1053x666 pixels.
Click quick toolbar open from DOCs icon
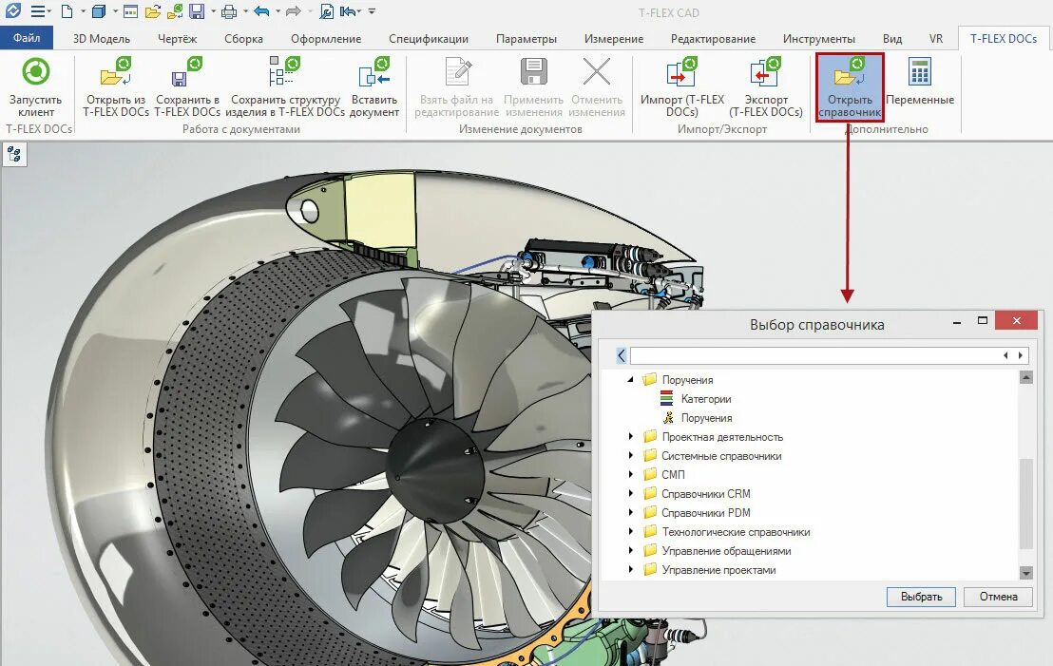point(175,11)
